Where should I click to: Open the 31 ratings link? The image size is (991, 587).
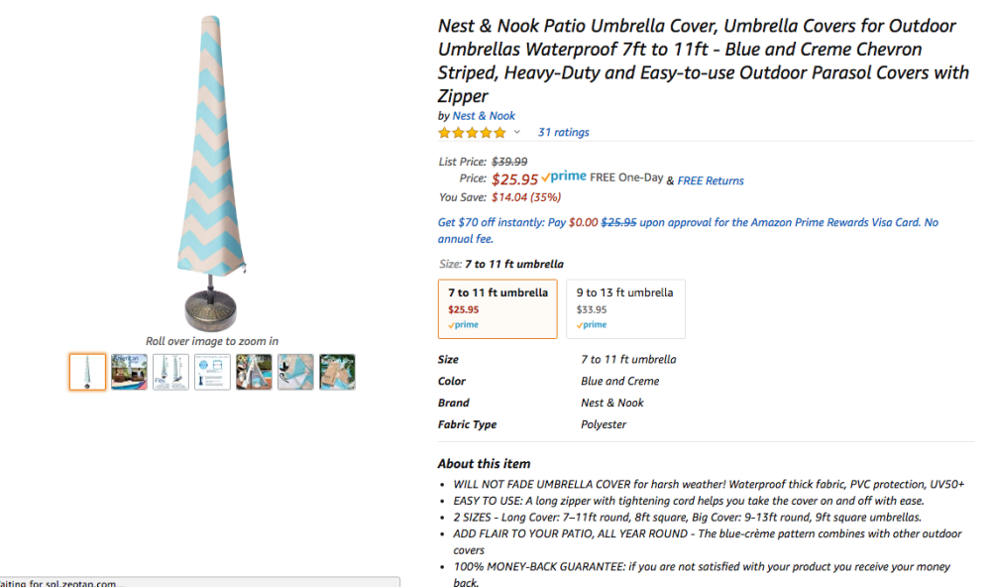[x=563, y=133]
